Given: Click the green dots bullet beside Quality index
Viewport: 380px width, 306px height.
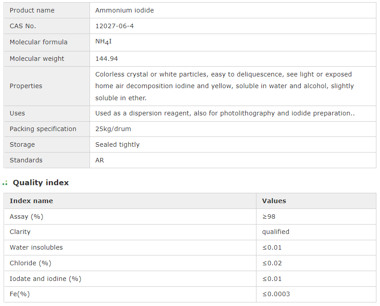Looking at the screenshot, I should (5, 183).
